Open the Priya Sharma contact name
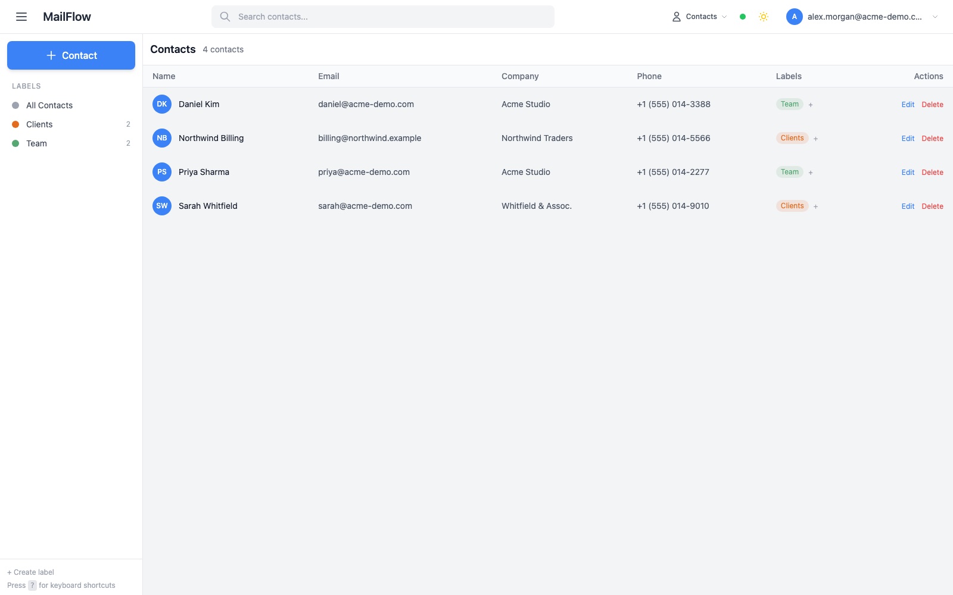Viewport: 953px width, 595px height. click(x=204, y=172)
